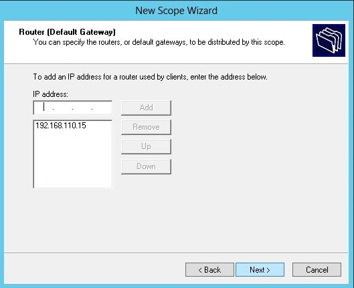
Task: Select 192.168.110.15 in the router list
Action: 61,126
